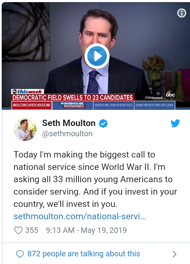Viewport: 190px width, 264px height.
Task: Expand the conversation with the right chevron
Action: tap(175, 254)
